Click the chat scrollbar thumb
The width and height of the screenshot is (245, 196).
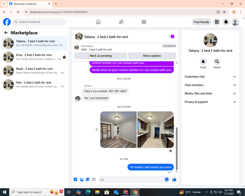176,148
